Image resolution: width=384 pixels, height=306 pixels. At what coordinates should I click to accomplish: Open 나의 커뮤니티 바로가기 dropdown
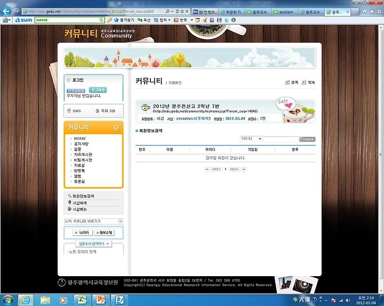point(121,221)
